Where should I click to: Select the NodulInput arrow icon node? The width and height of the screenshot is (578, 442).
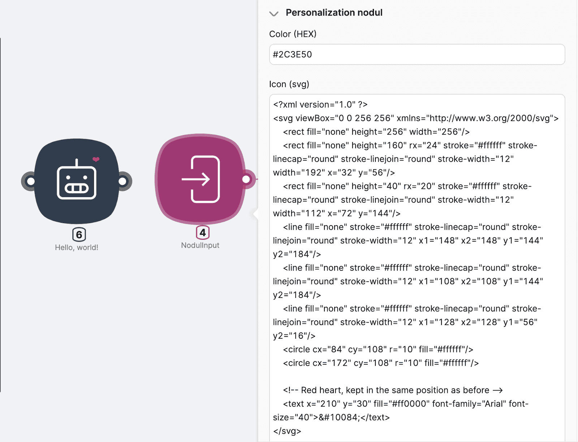200,179
